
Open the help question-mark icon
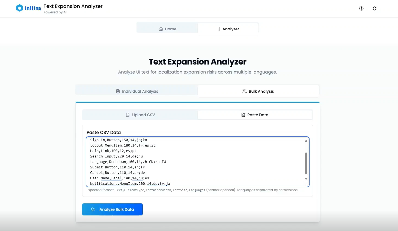[x=361, y=8]
